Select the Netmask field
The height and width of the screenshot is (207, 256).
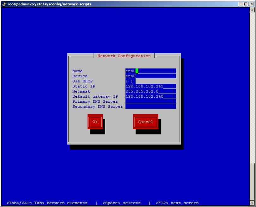[x=150, y=91]
